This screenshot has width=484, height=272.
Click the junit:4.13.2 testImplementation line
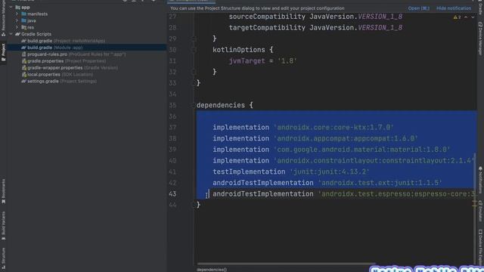click(x=291, y=172)
